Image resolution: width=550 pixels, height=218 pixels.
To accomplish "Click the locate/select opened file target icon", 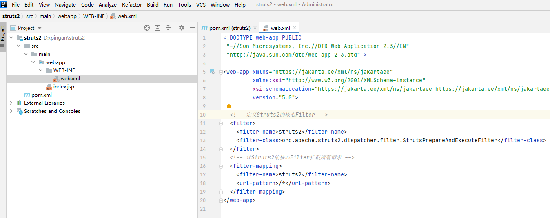I will [147, 28].
